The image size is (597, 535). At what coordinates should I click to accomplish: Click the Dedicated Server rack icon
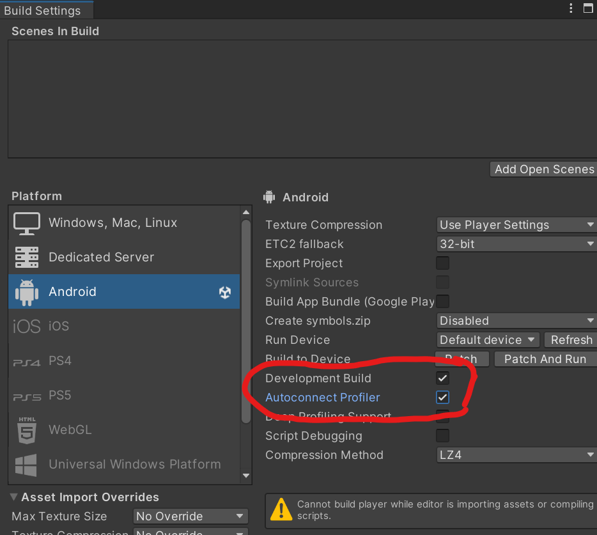(x=27, y=258)
